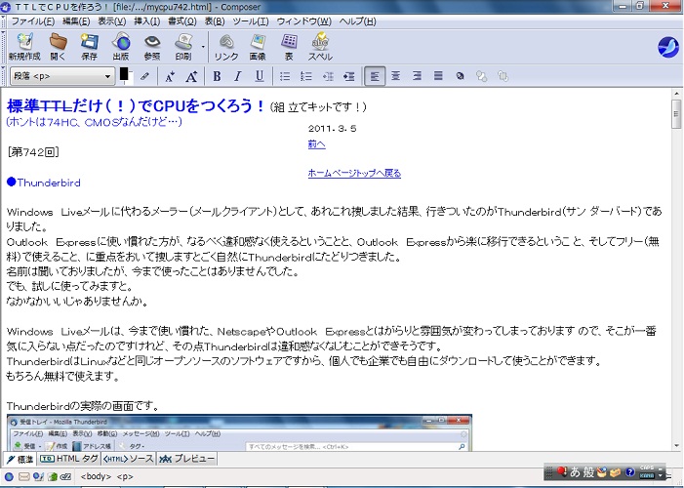Open the 編集(E) menu
684x488 pixels.
pyautogui.click(x=76, y=21)
